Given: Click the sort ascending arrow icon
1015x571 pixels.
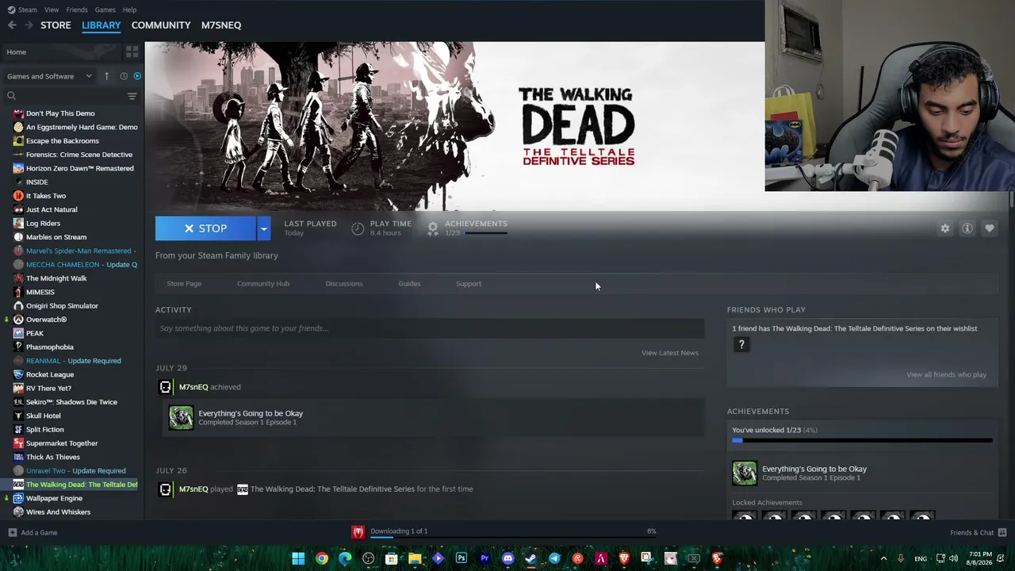Looking at the screenshot, I should click(x=106, y=76).
